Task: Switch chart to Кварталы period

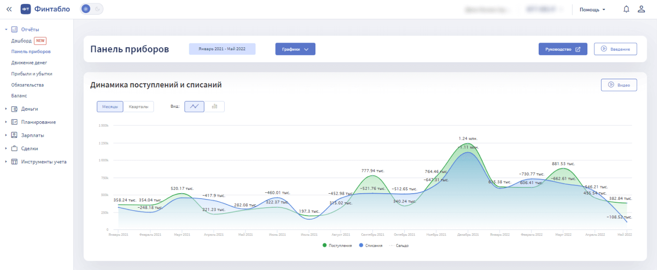Action: pos(138,106)
